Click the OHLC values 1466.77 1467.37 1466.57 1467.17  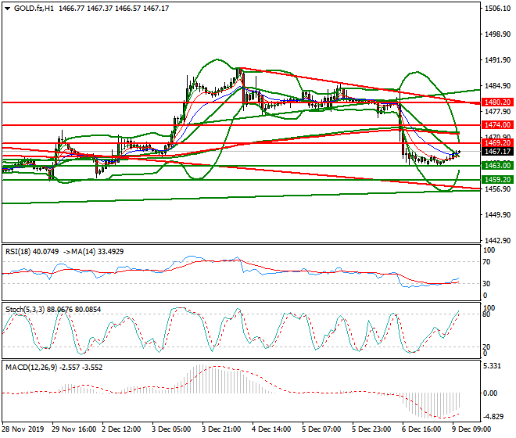114,9
